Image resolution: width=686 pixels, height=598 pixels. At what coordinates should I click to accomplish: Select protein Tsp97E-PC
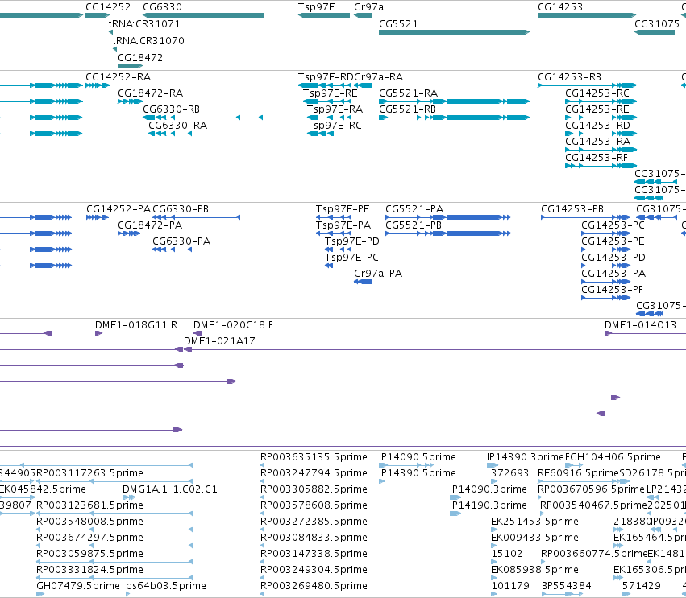351,258
